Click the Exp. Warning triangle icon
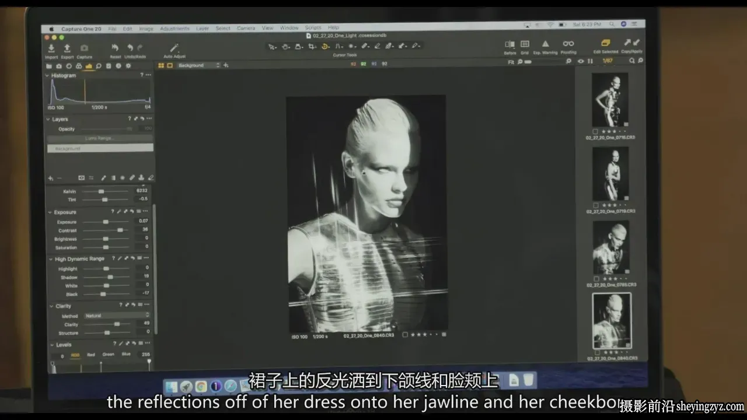 546,44
